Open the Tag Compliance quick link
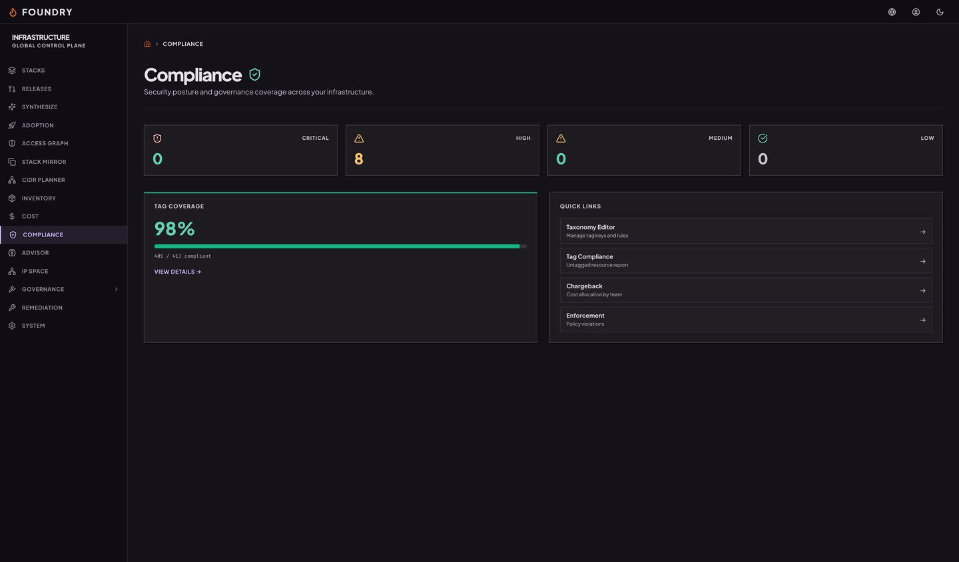The image size is (959, 562). pyautogui.click(x=746, y=260)
